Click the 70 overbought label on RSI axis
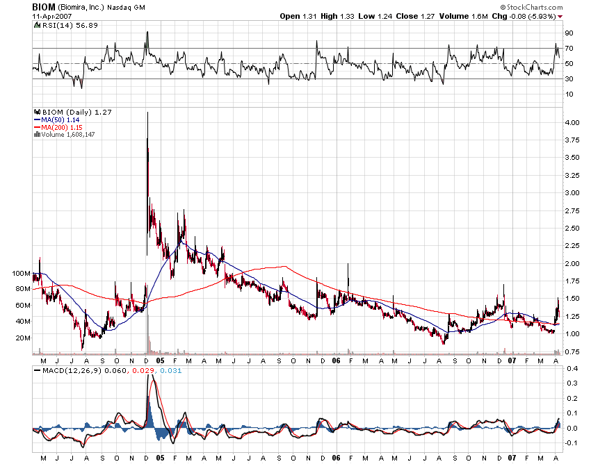This screenshot has height=464, width=591. tap(569, 48)
